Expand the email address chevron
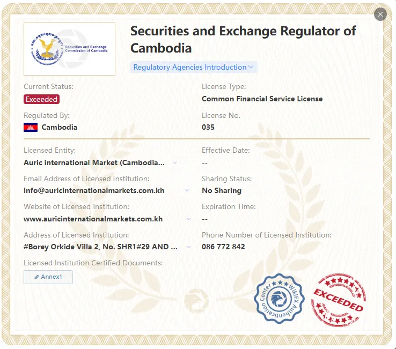 tap(187, 190)
